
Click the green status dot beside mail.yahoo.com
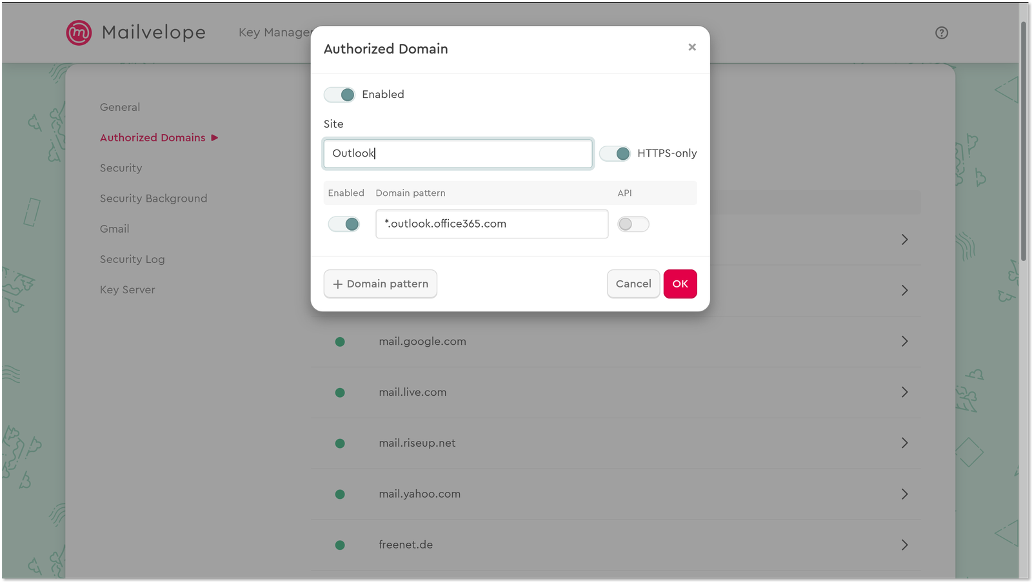[x=340, y=494]
